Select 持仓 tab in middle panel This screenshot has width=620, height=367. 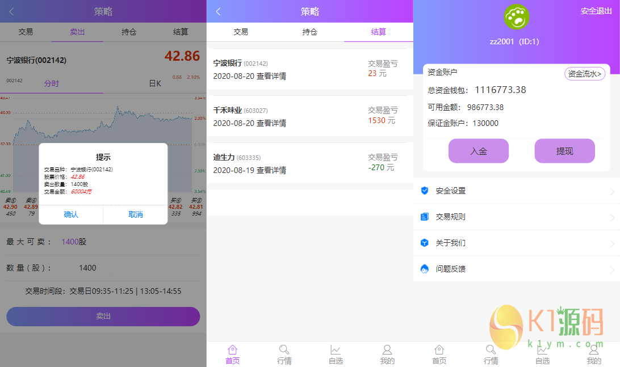pos(309,32)
